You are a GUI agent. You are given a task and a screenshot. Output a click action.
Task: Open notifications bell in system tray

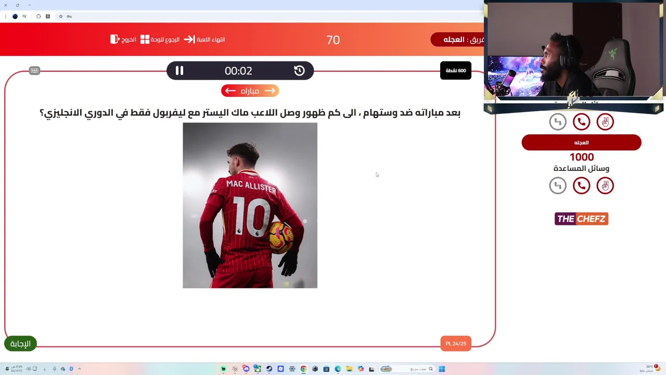pos(7,369)
